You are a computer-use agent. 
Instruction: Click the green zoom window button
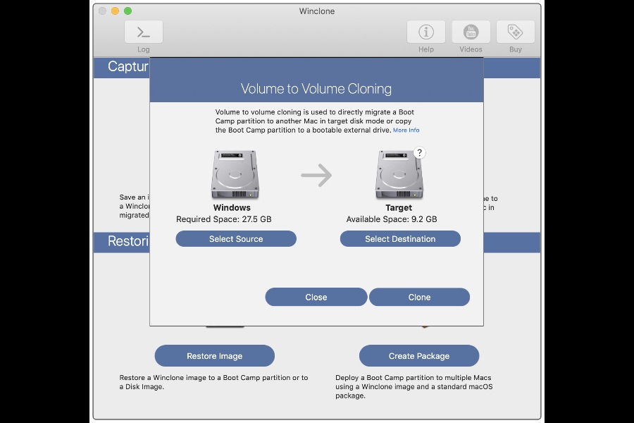click(x=128, y=11)
